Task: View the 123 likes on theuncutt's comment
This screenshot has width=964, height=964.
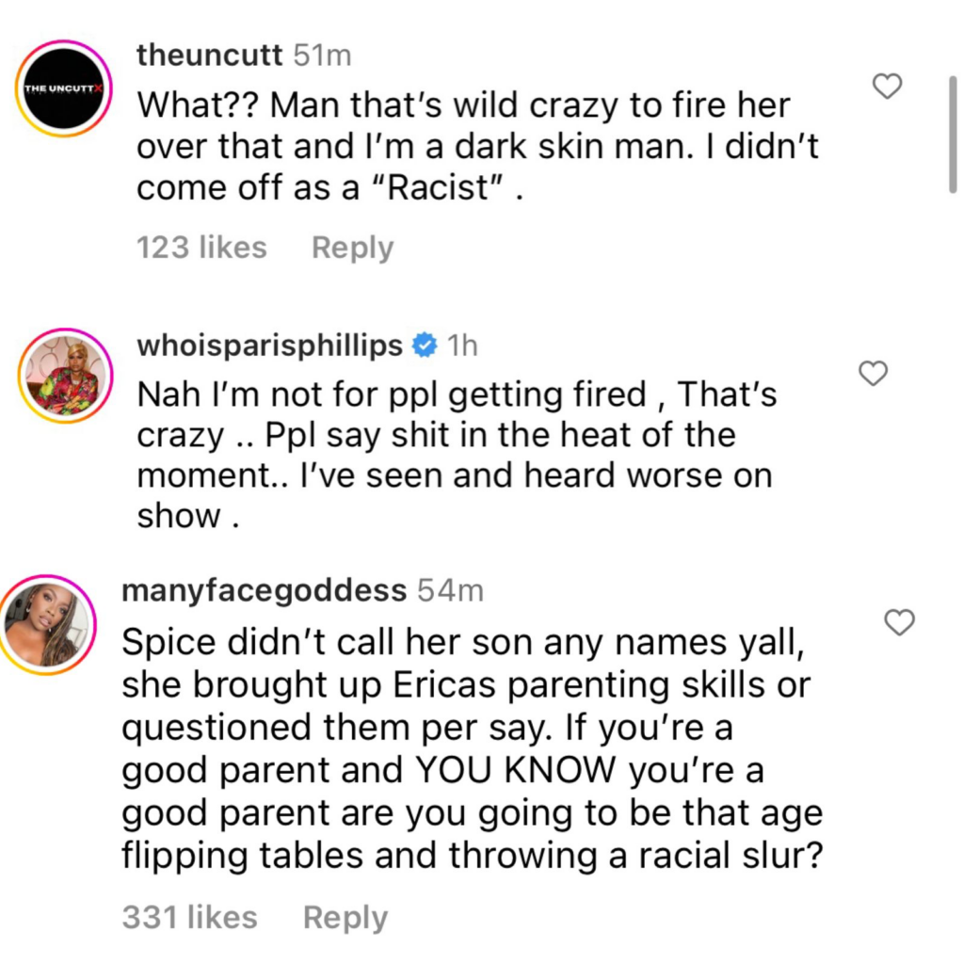Action: pyautogui.click(x=201, y=247)
